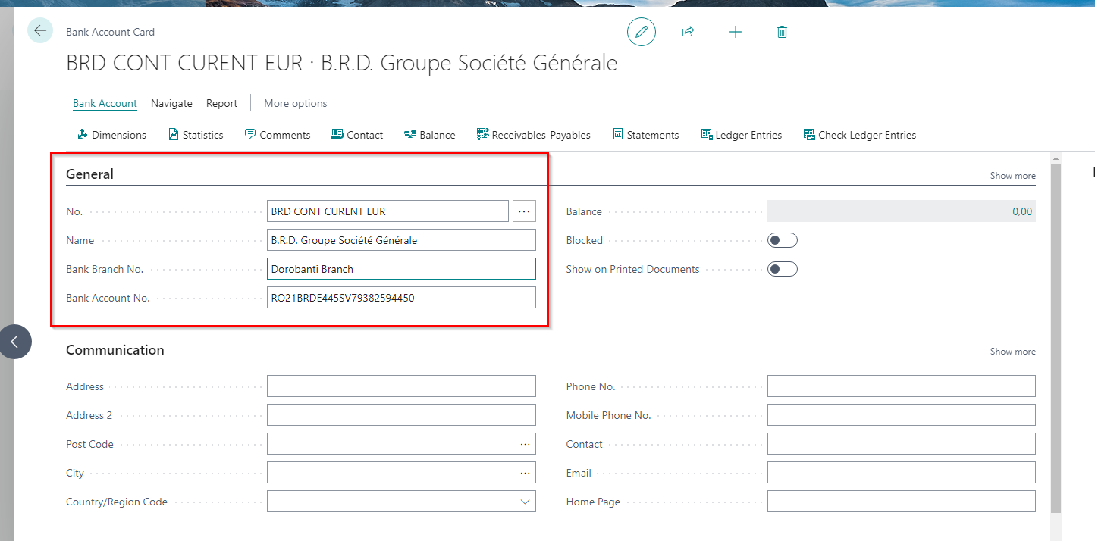Click the Balance value 0,00

pyautogui.click(x=1022, y=211)
